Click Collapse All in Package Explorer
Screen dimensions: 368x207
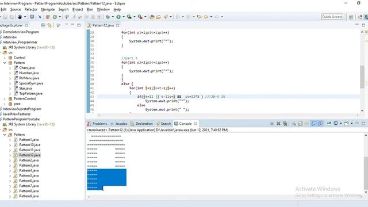click(43, 25)
